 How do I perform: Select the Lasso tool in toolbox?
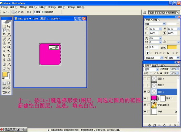pos(4,30)
